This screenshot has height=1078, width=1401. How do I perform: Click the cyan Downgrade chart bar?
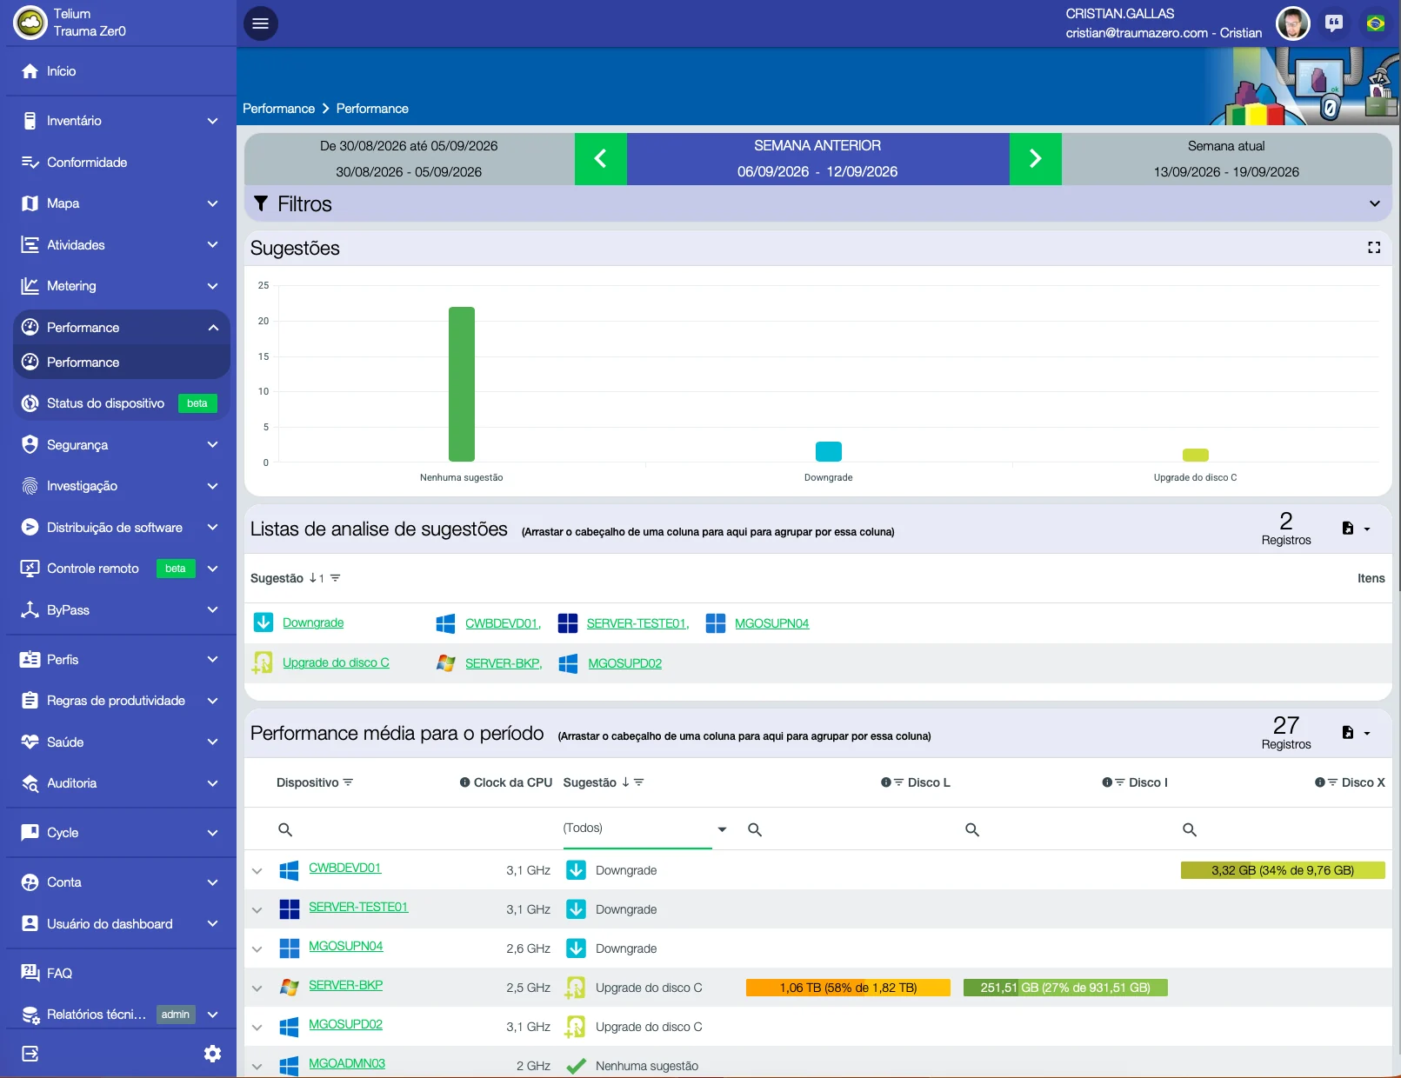point(829,451)
